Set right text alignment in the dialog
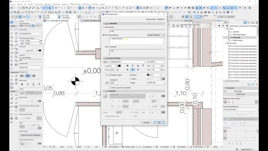The image size is (268, 151). [138, 70]
